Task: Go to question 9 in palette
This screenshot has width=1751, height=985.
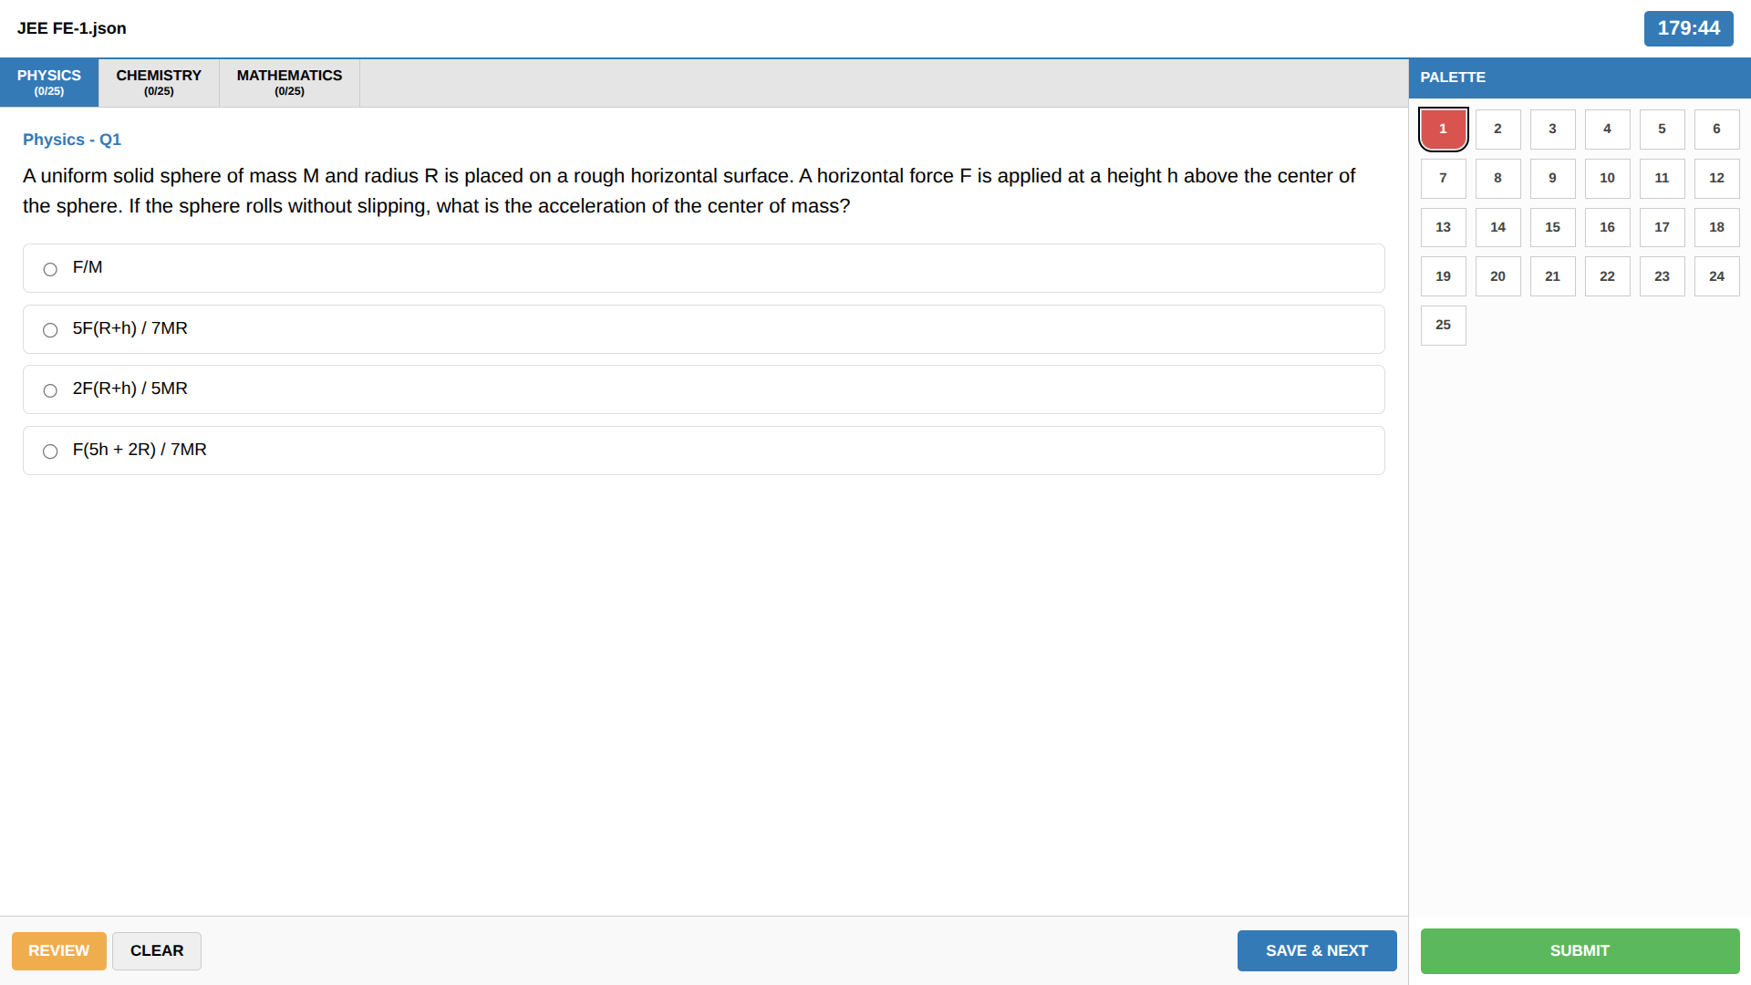Action: click(1552, 178)
